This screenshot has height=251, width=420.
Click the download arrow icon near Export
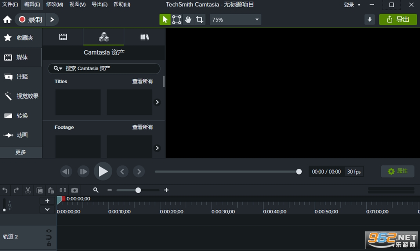pyautogui.click(x=369, y=20)
